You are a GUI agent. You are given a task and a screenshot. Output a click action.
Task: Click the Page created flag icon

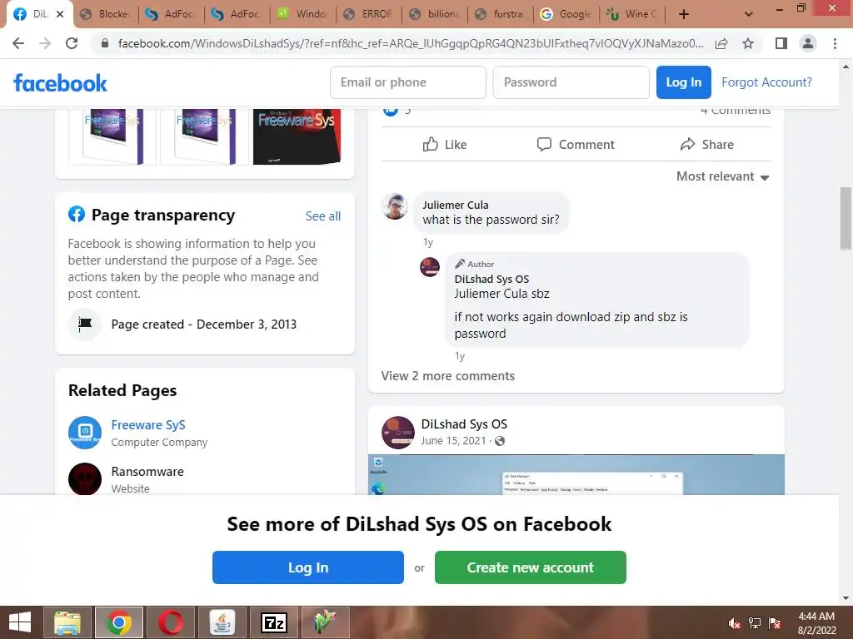[85, 324]
